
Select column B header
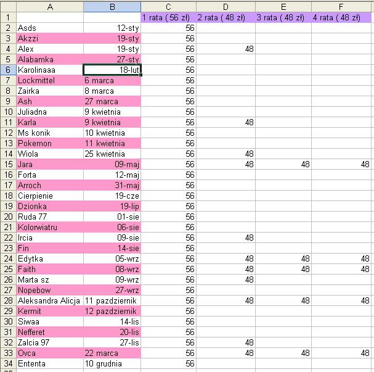coord(112,6)
